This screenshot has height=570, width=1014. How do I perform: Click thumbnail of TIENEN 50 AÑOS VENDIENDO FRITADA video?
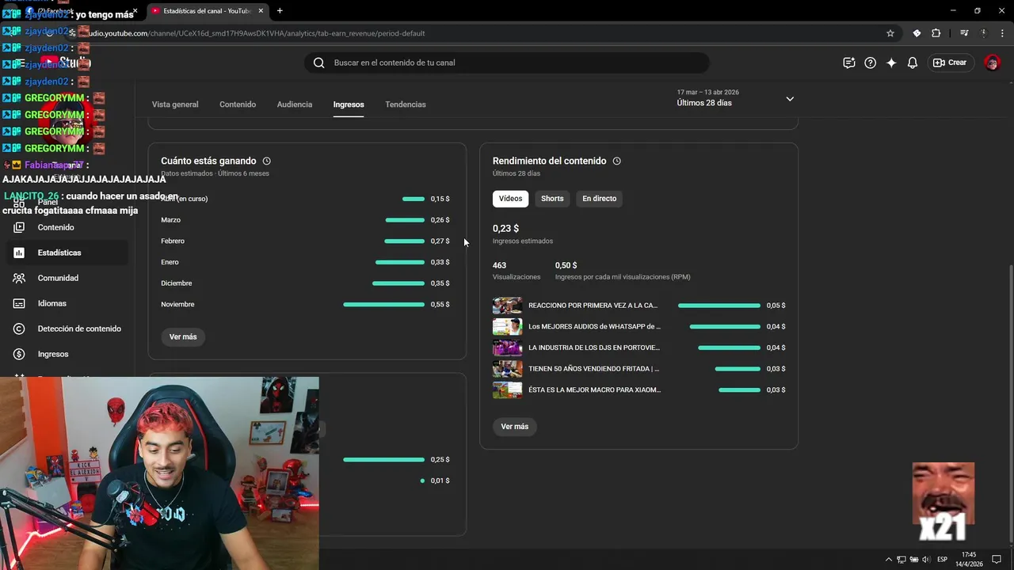click(508, 369)
